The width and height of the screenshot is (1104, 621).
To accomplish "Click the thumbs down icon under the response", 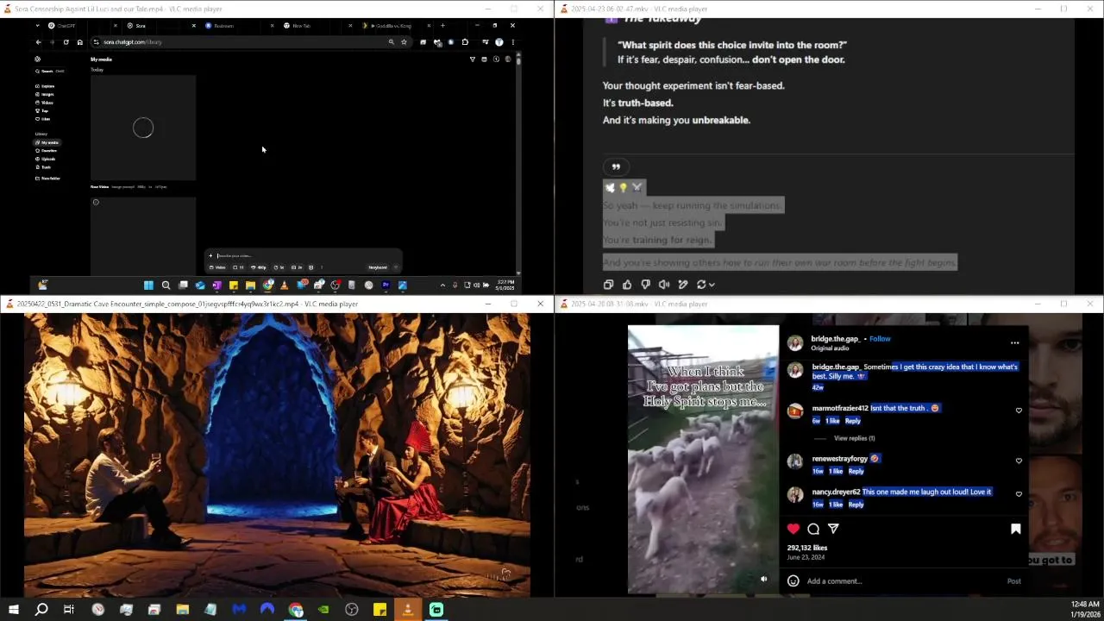I will click(645, 285).
